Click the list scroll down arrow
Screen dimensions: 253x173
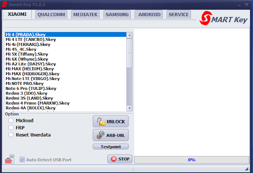tap(130, 108)
